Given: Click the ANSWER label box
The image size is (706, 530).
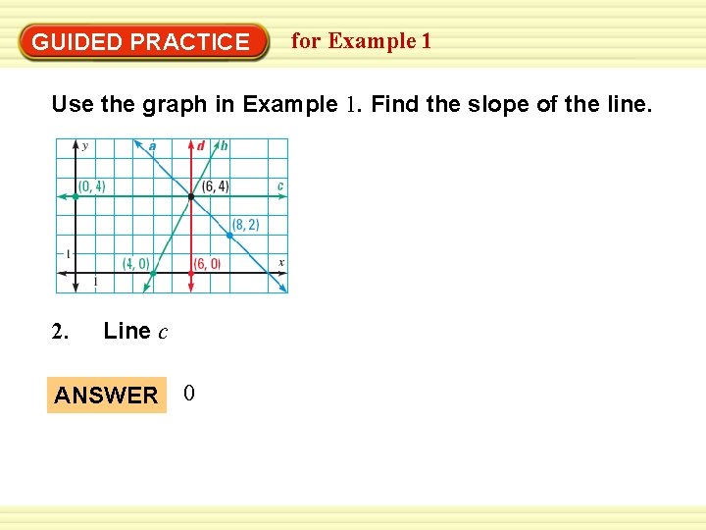Looking at the screenshot, I should [x=107, y=396].
